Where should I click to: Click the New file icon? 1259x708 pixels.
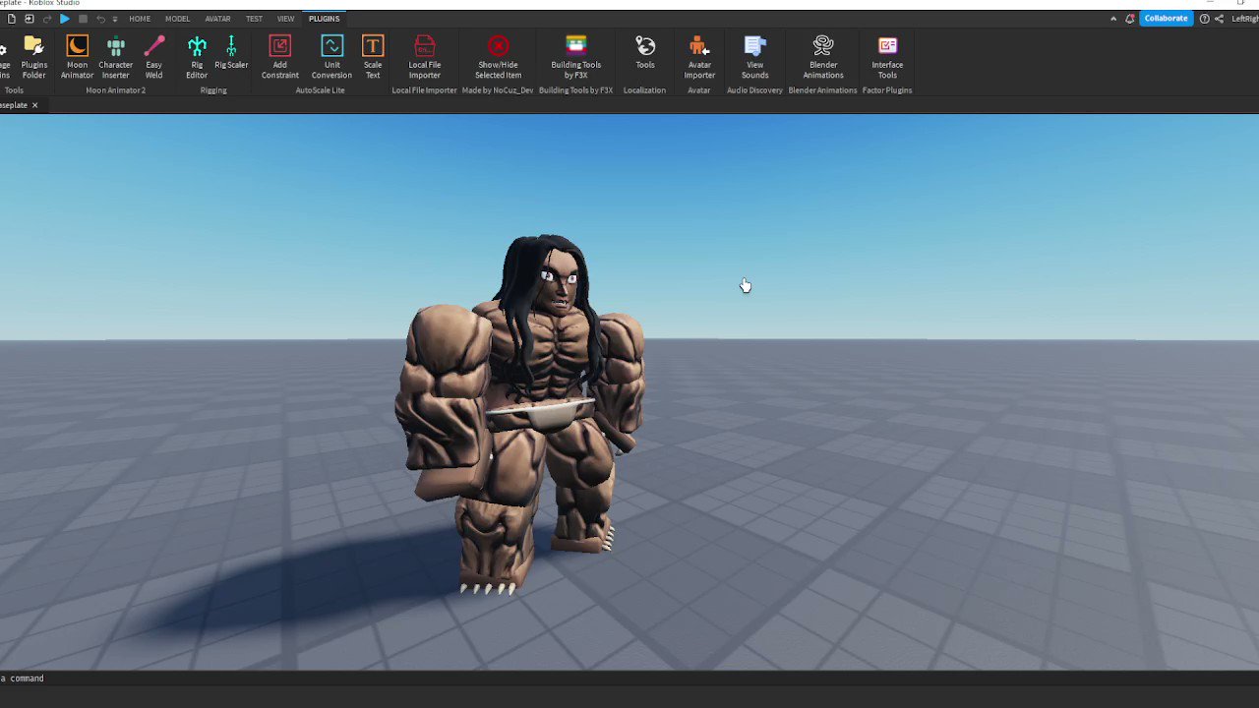pos(11,19)
